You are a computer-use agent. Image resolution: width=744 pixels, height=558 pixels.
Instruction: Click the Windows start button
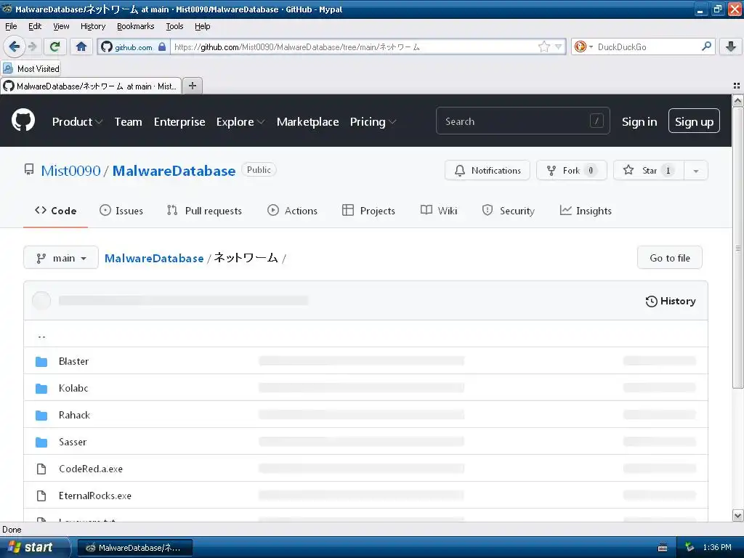tap(34, 547)
